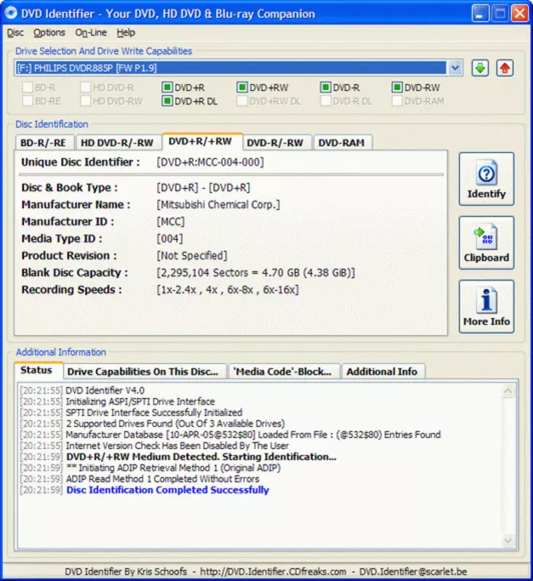Open the 'Media Code'-Block tab
533x581 pixels.
pyautogui.click(x=283, y=371)
